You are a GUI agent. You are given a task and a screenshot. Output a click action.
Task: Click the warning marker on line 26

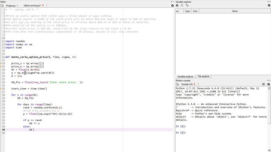point(1,89)
